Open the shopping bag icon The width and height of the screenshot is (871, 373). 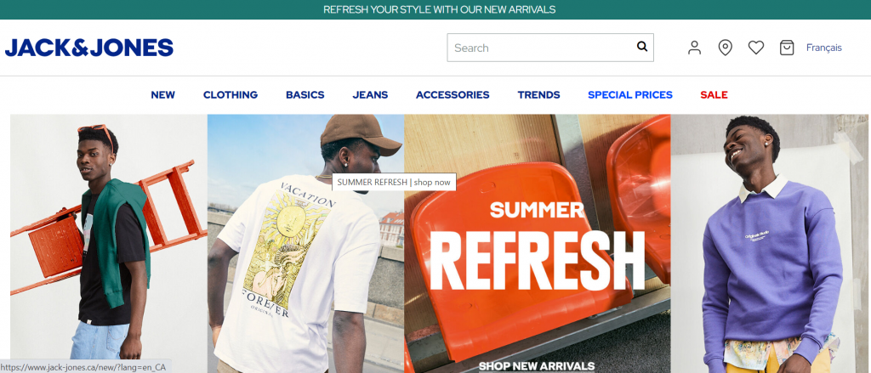pyautogui.click(x=787, y=48)
